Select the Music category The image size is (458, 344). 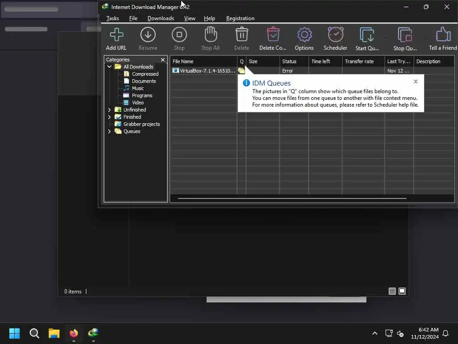tap(138, 88)
